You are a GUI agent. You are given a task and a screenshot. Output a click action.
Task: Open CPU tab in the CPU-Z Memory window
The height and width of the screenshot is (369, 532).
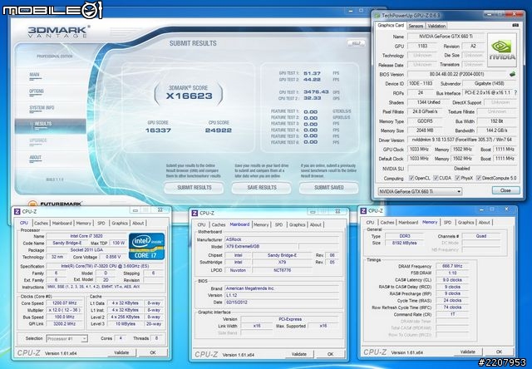point(370,223)
